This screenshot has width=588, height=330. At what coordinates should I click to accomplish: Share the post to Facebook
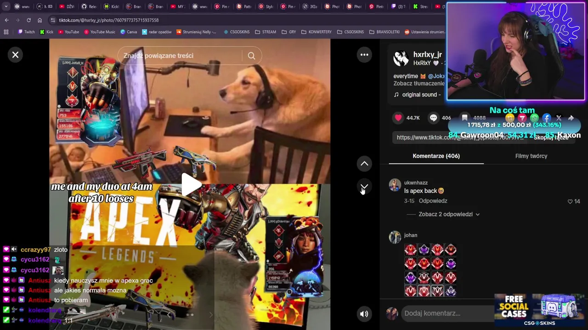546,118
